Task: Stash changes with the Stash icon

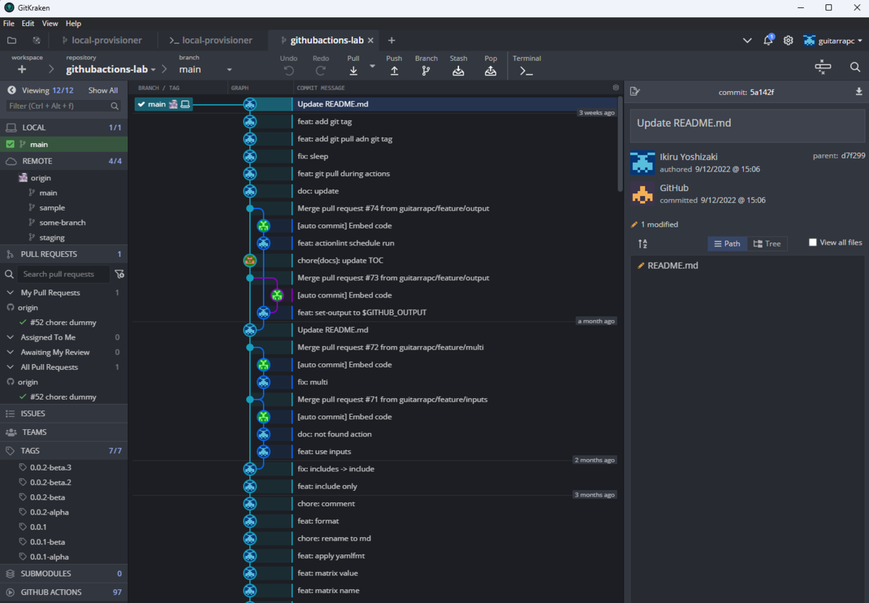Action: (x=458, y=70)
